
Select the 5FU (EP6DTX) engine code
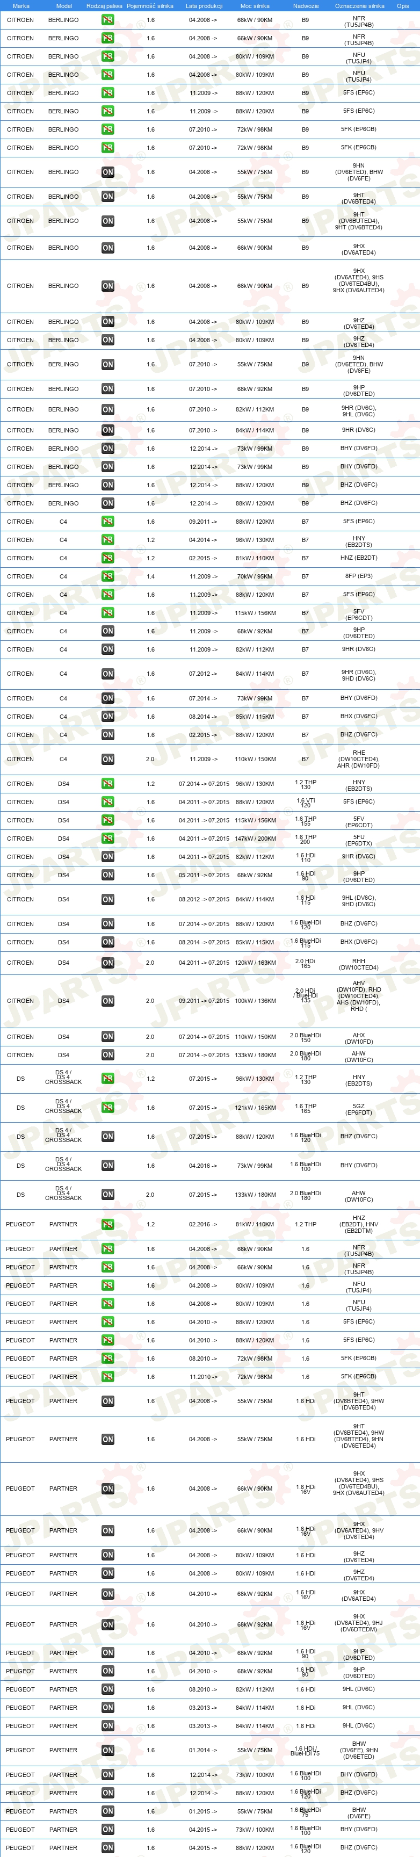[359, 840]
